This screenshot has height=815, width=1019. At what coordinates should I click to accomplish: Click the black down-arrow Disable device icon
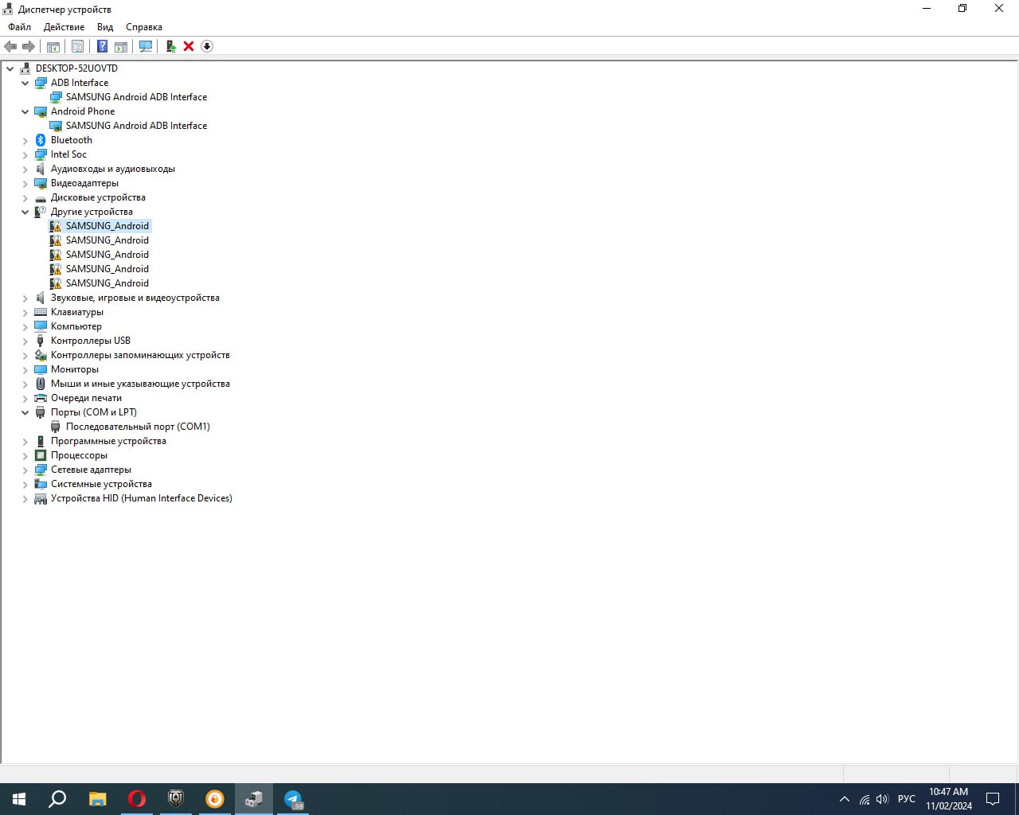207,46
